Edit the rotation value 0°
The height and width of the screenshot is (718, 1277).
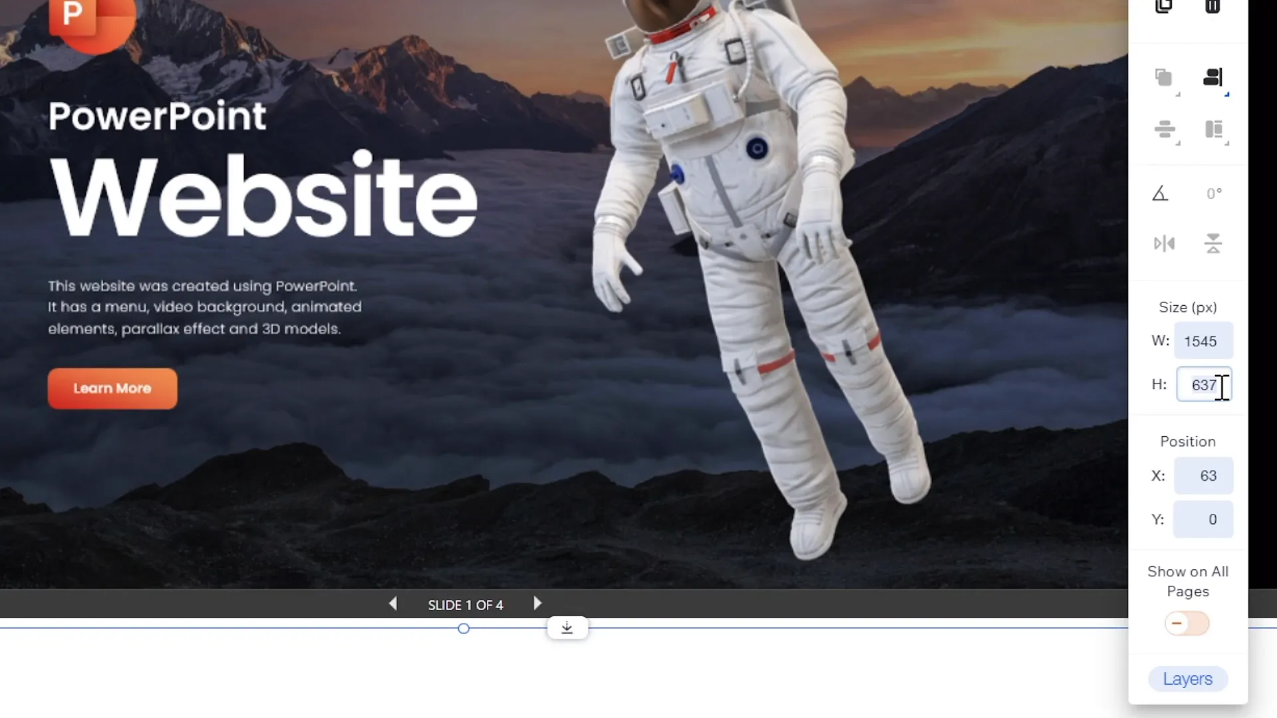click(1214, 193)
